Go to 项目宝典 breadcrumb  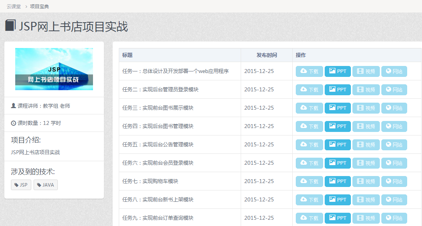[x=39, y=7]
